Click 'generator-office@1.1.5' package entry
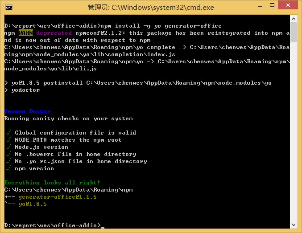The width and height of the screenshot is (302, 233). coord(58,197)
